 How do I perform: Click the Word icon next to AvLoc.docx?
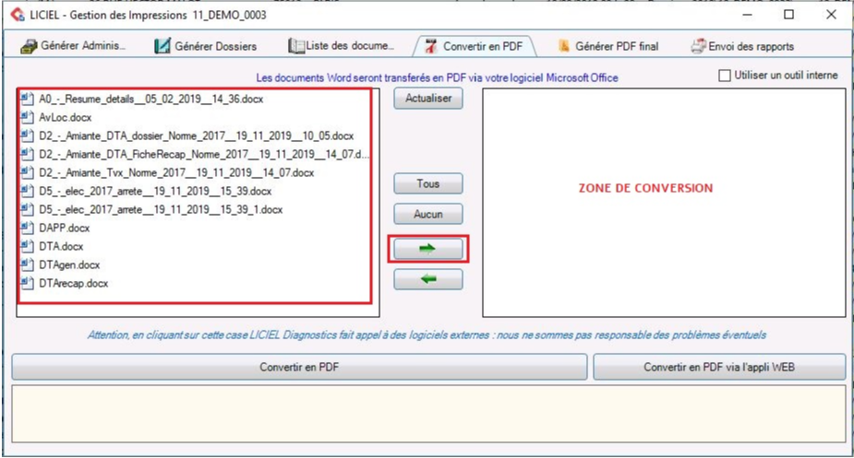(x=28, y=117)
